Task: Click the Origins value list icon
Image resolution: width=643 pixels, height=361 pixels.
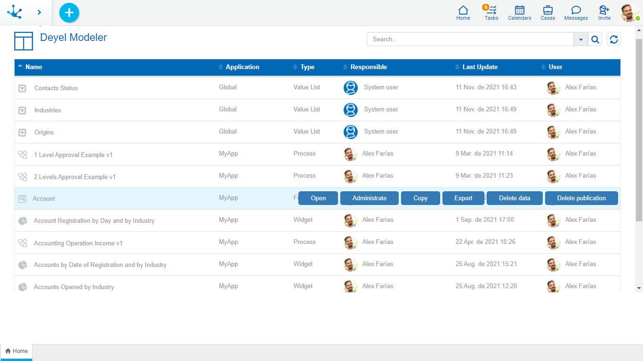Action: [22, 133]
